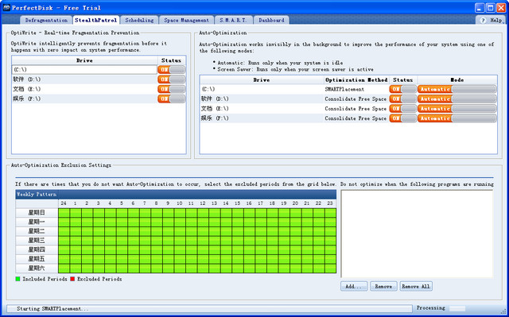Click the Help button text
Image resolution: width=509 pixels, height=317 pixels.
(496, 20)
